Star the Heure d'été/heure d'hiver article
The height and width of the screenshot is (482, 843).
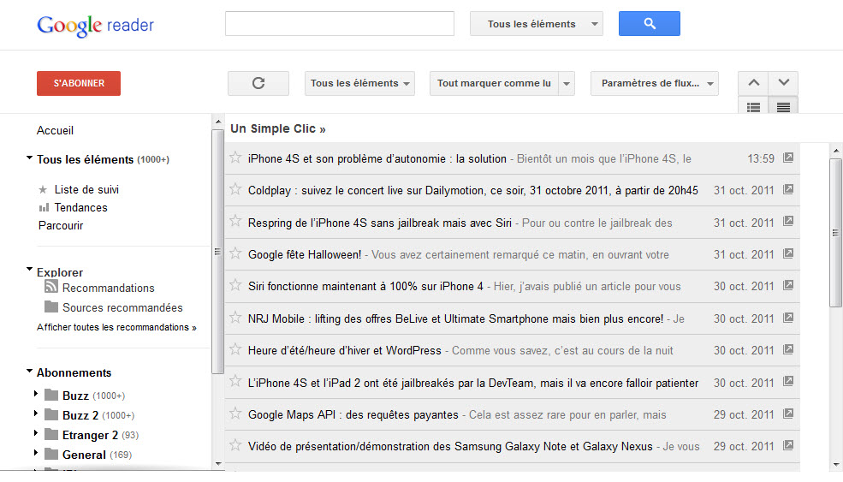[235, 349]
